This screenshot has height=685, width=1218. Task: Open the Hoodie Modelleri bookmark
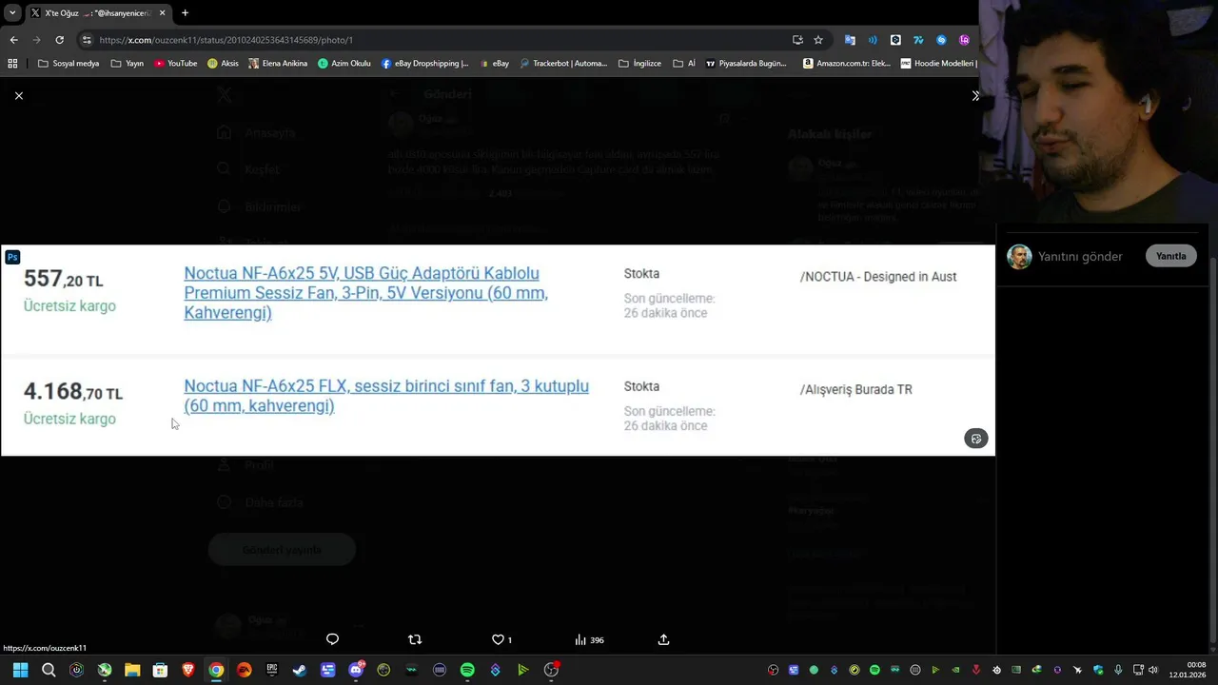pos(938,63)
